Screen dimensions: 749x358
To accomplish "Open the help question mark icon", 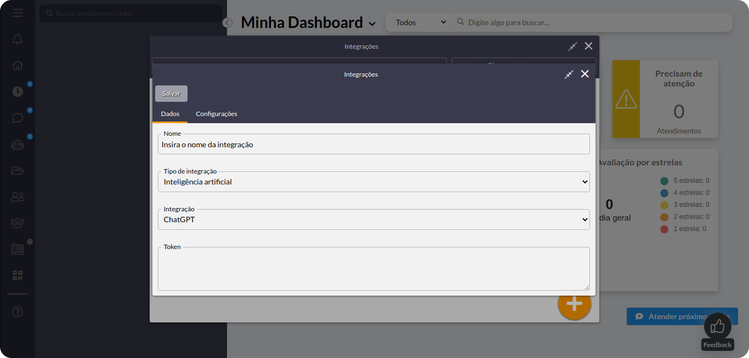I will click(x=18, y=312).
